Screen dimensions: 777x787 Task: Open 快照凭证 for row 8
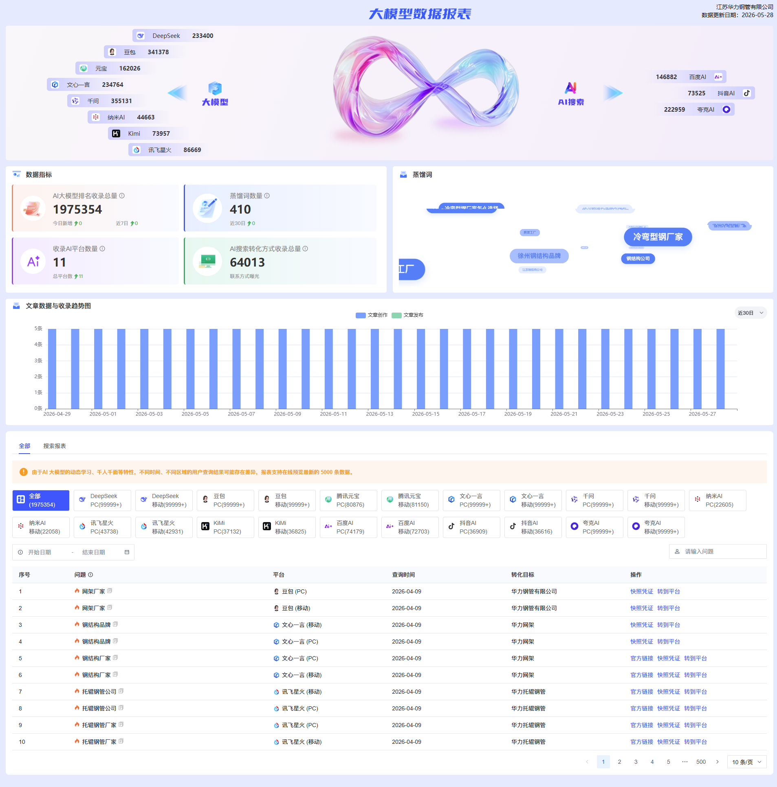coord(669,708)
